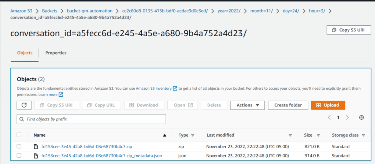Viewport: 375px width, 164px height.
Task: Click file icon beside the .zip object
Action: click(36, 147)
